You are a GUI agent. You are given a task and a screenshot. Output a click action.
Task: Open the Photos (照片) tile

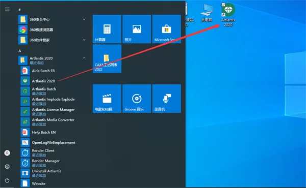tap(137, 29)
